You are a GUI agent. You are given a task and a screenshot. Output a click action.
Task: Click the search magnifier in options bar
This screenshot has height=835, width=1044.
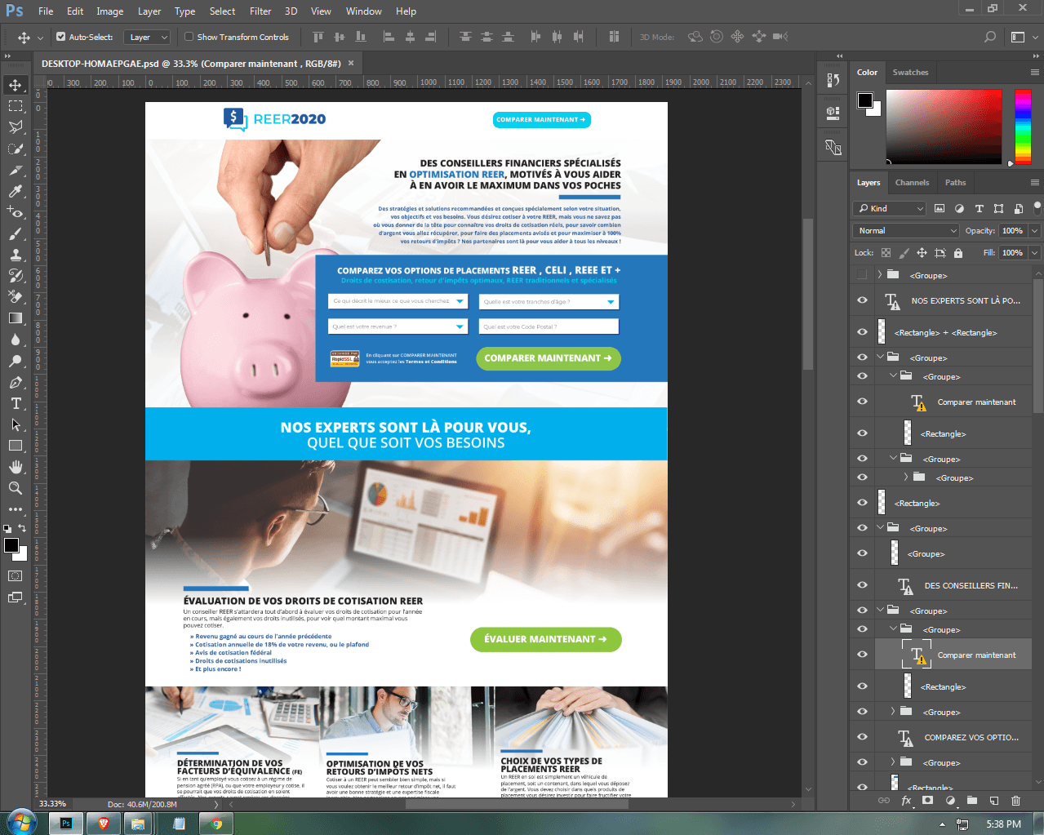pyautogui.click(x=990, y=37)
